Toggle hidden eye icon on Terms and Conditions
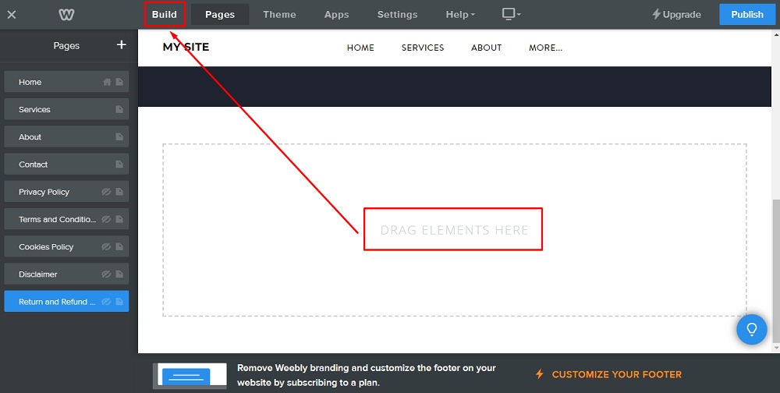Image resolution: width=780 pixels, height=393 pixels. 106,219
